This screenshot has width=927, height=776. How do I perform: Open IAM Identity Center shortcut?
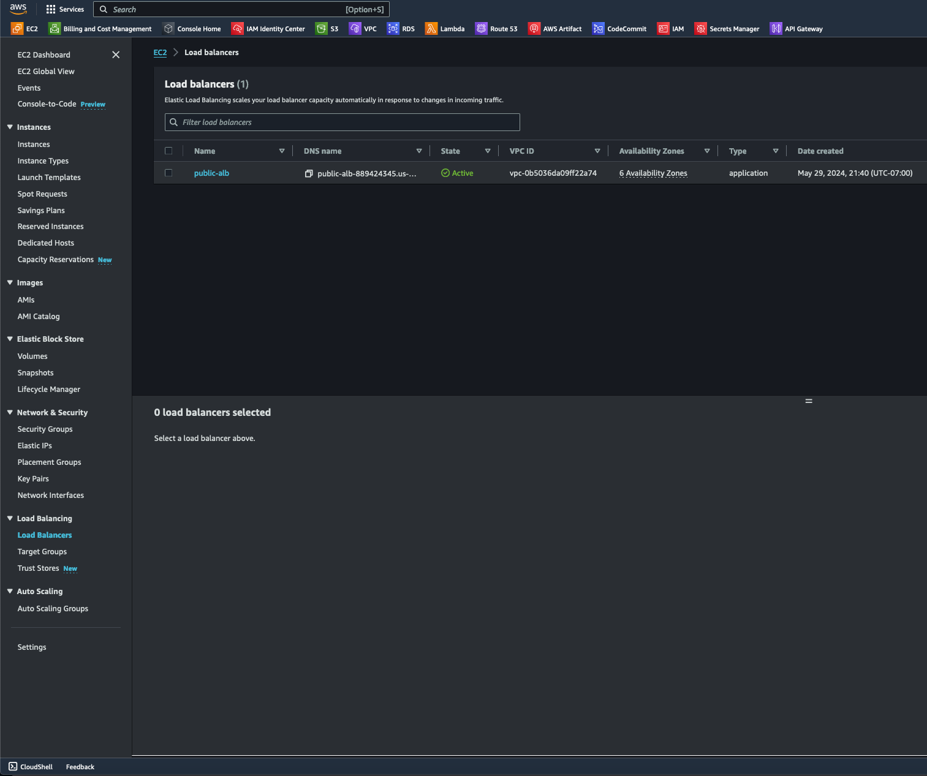tap(268, 29)
